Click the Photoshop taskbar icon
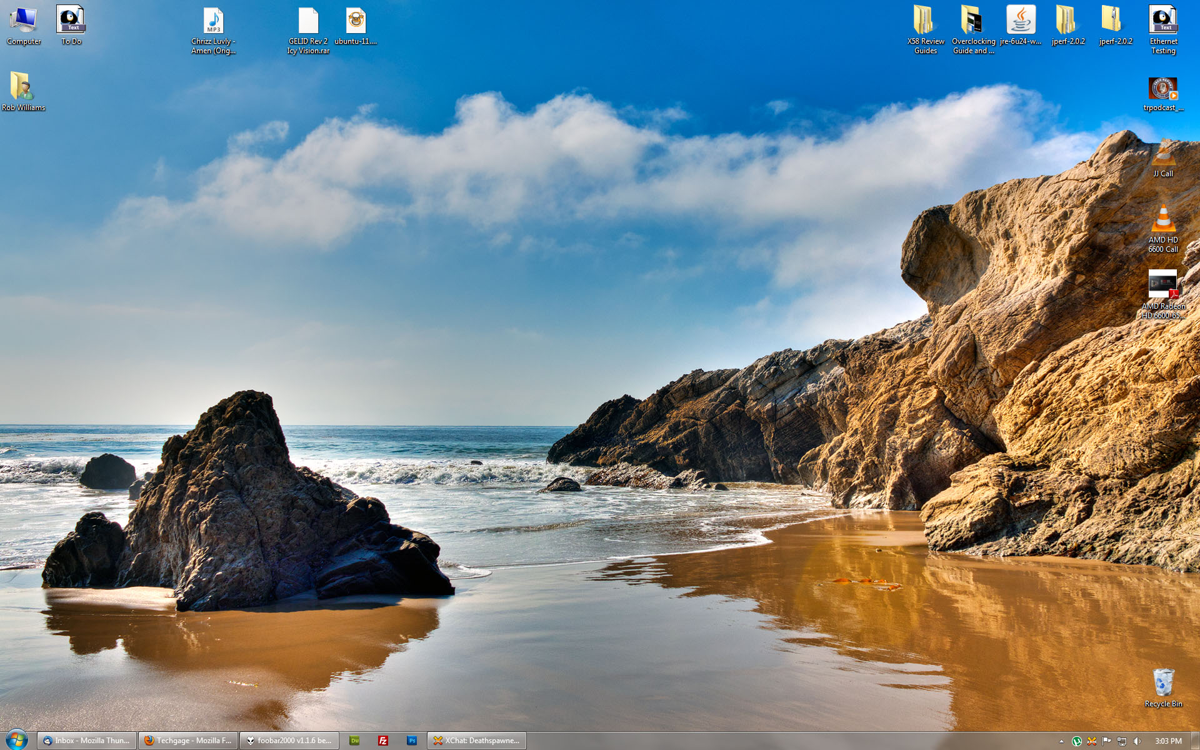 [x=412, y=741]
